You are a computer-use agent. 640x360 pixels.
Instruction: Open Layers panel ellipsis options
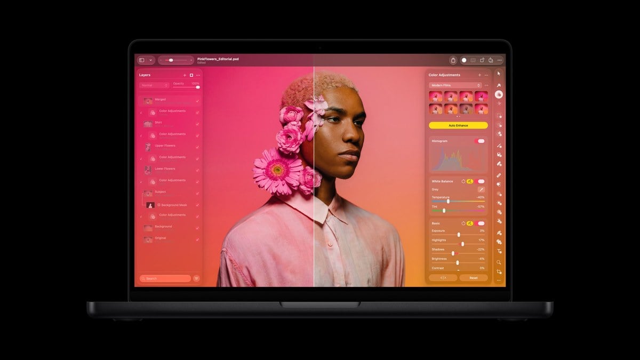[198, 75]
